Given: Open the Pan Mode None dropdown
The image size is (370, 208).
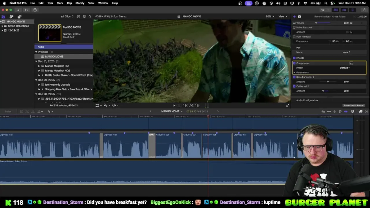Looking at the screenshot, I should pyautogui.click(x=346, y=52).
